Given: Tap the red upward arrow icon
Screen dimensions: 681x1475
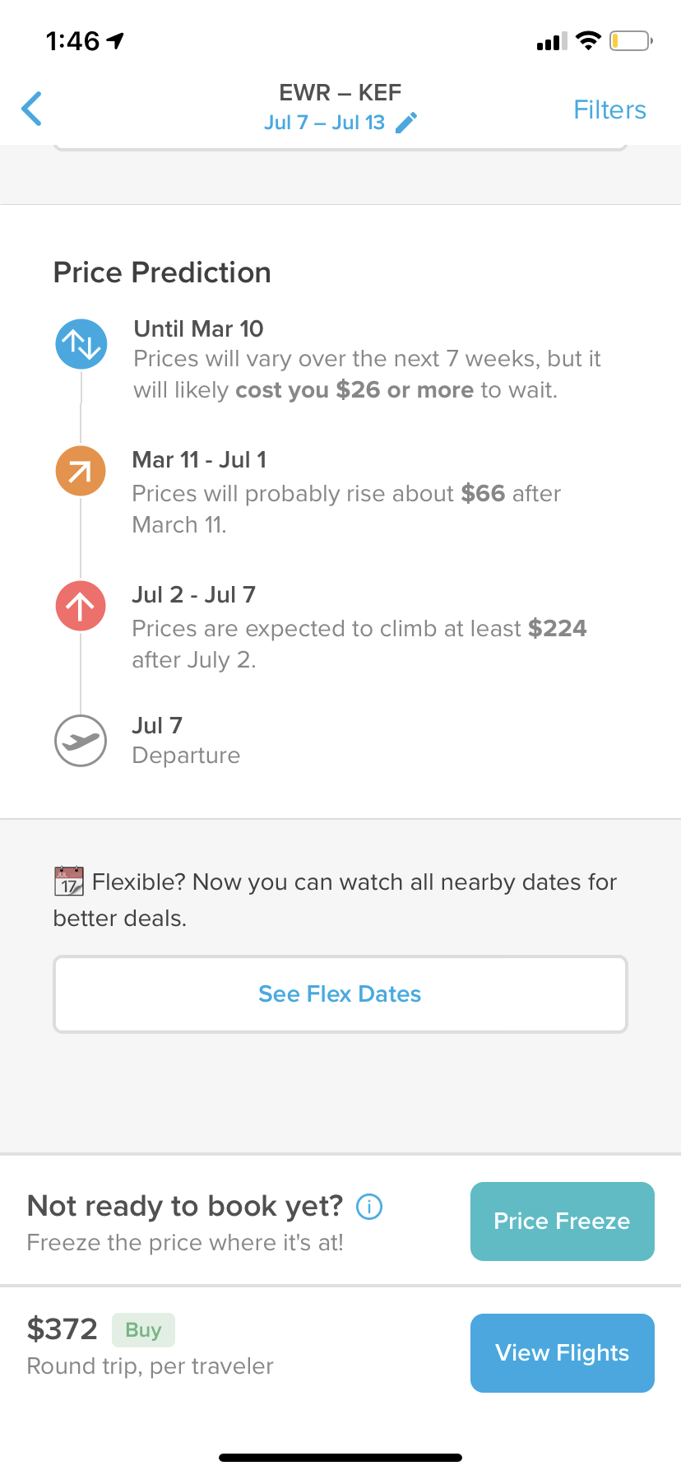Looking at the screenshot, I should tap(81, 606).
